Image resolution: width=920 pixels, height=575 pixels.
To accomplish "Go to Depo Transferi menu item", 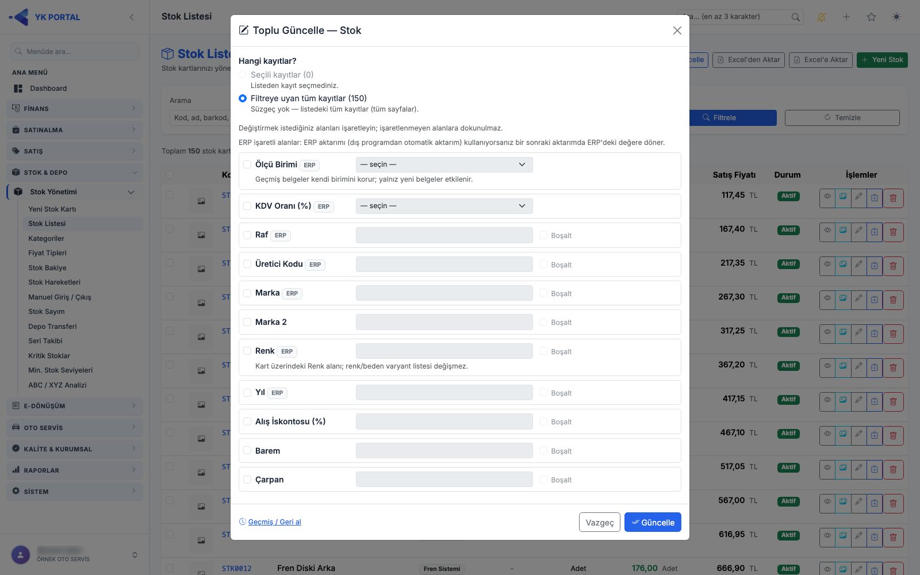I will pos(52,327).
